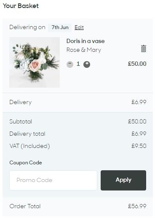Select the 7th Jun delivery date chip
Viewport: 155px width, 220px height.
click(x=60, y=27)
